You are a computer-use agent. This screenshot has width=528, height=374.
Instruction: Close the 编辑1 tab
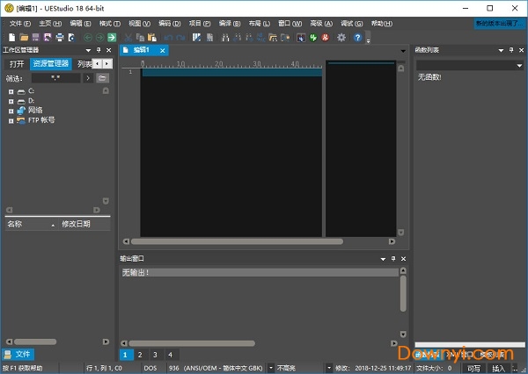click(163, 51)
